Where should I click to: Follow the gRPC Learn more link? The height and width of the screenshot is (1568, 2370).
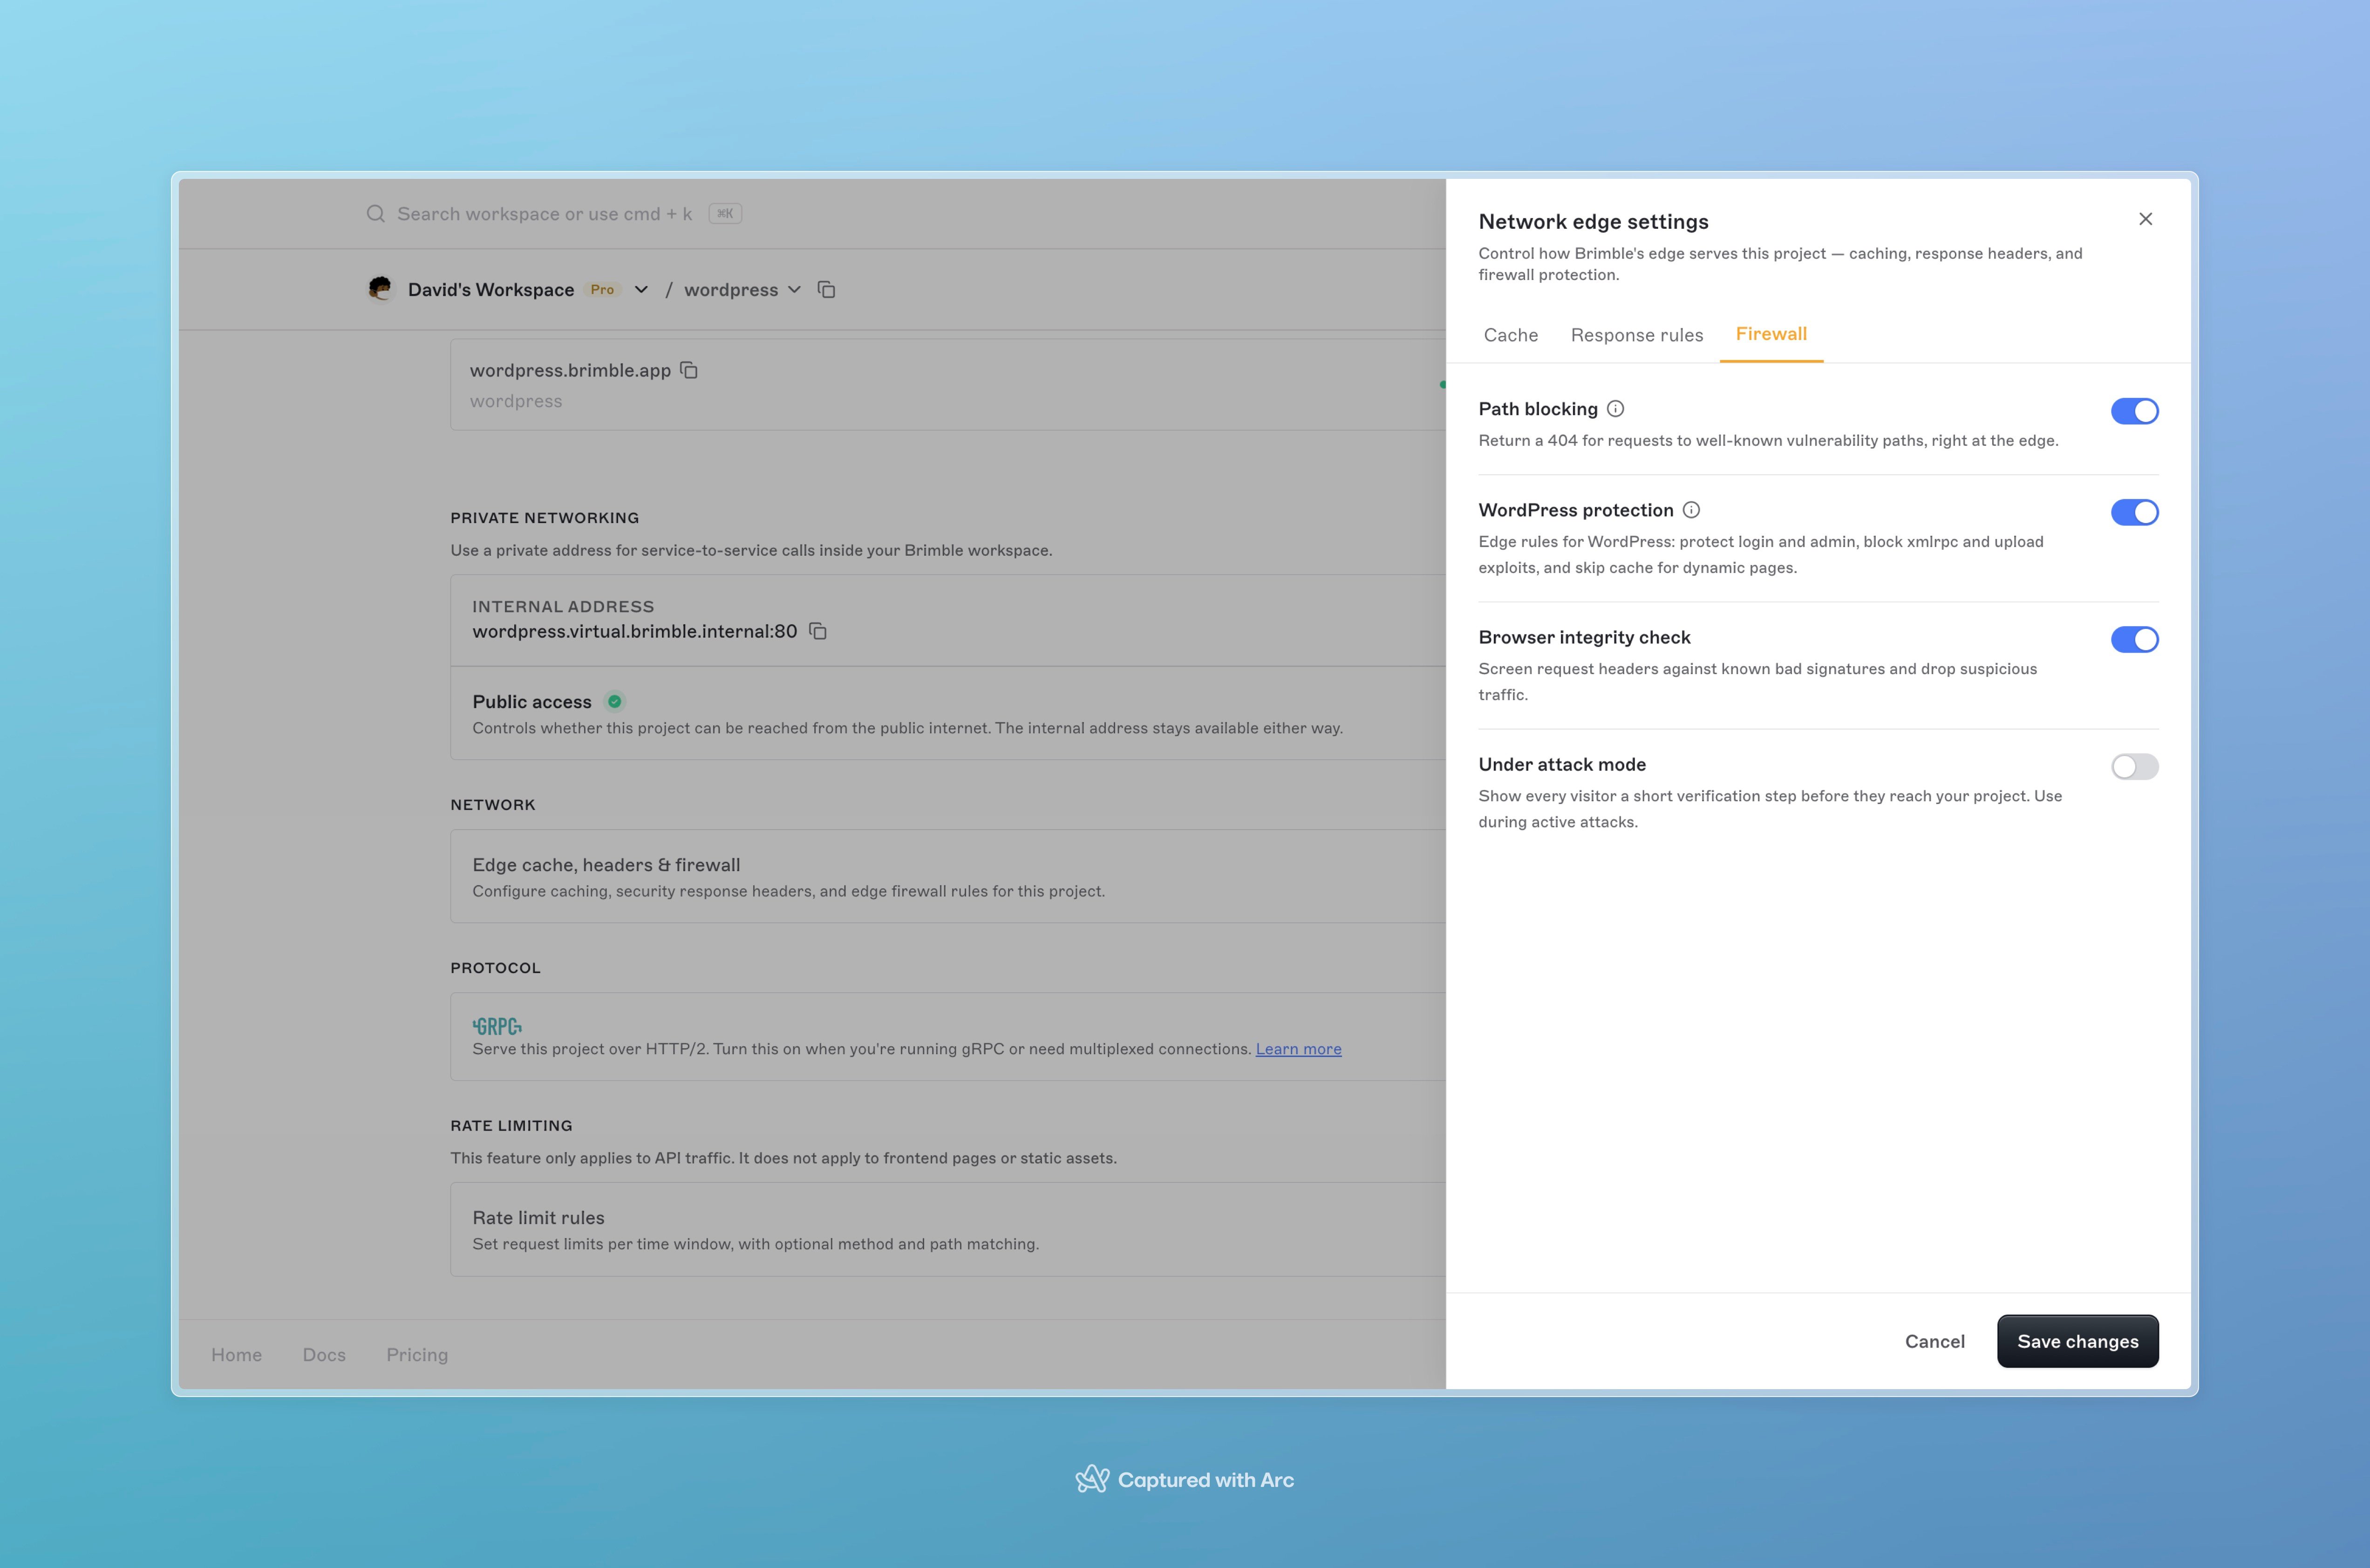tap(1298, 1049)
